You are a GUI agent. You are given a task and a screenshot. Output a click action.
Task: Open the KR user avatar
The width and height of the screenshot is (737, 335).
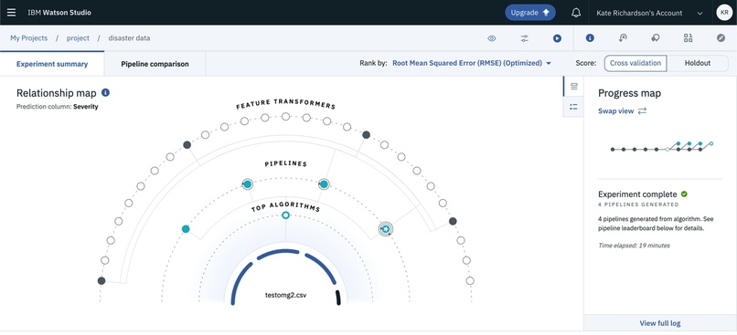tap(724, 13)
